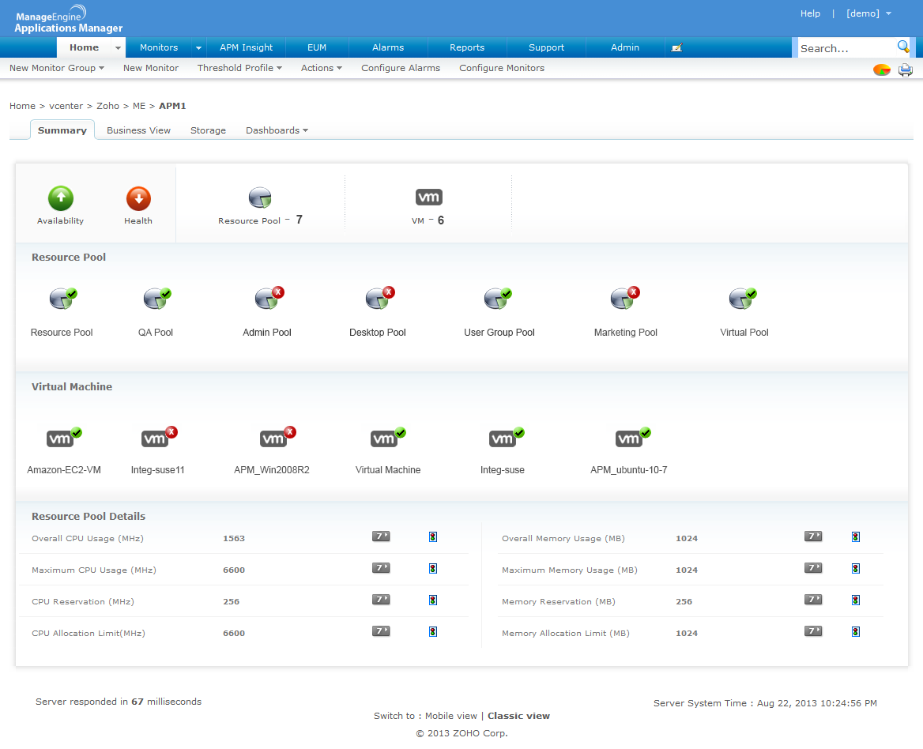Click Configure Monitors in the toolbar
The image size is (923, 749).
pos(502,68)
